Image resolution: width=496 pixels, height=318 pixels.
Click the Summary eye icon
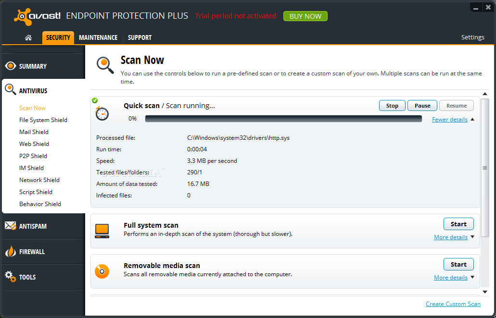coord(11,66)
